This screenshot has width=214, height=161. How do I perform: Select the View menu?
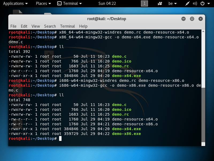tap(36, 26)
